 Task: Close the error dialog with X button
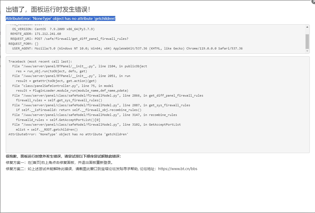point(313,1)
